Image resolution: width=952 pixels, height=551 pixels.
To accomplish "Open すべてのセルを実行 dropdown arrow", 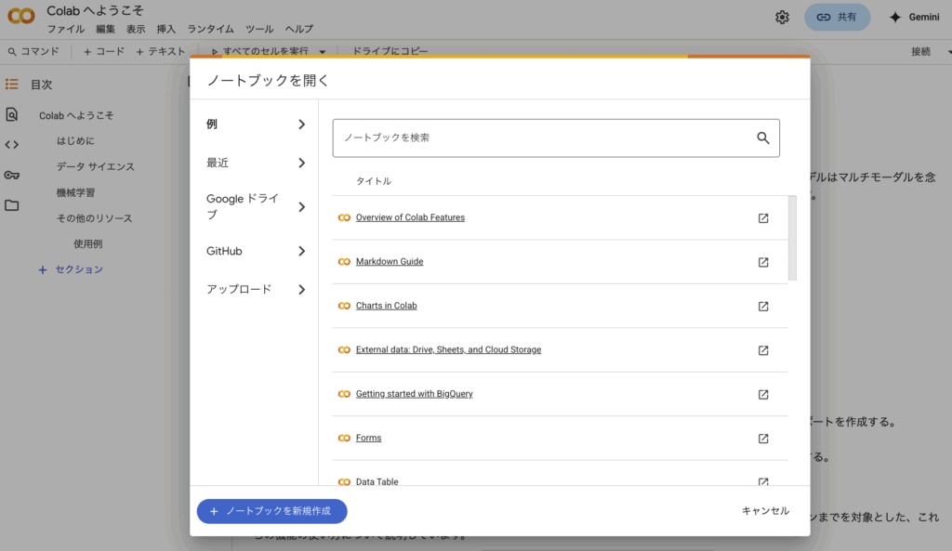I will (x=323, y=52).
